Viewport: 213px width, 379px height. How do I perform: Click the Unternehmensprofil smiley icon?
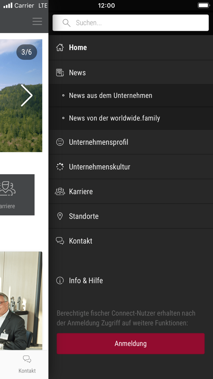tap(60, 142)
